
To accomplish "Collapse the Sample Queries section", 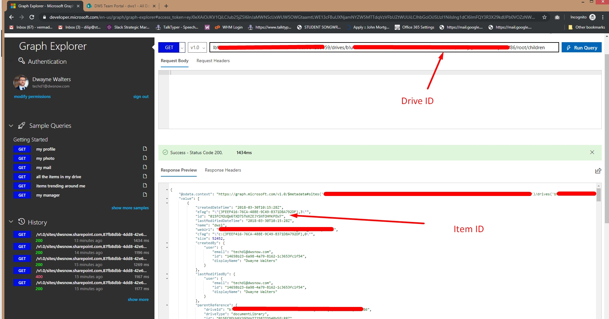I will [11, 126].
